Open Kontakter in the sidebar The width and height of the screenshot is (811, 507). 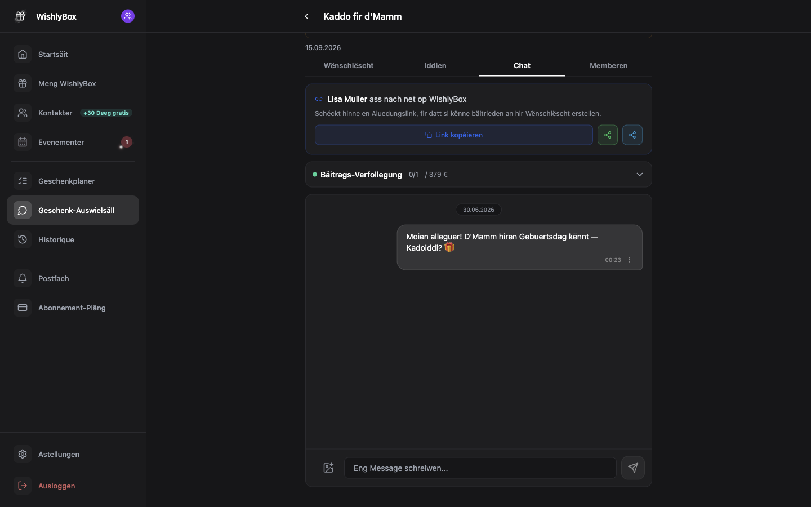click(73, 113)
